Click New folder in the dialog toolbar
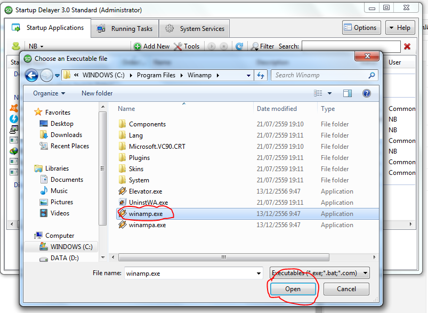428x313 pixels. [97, 93]
